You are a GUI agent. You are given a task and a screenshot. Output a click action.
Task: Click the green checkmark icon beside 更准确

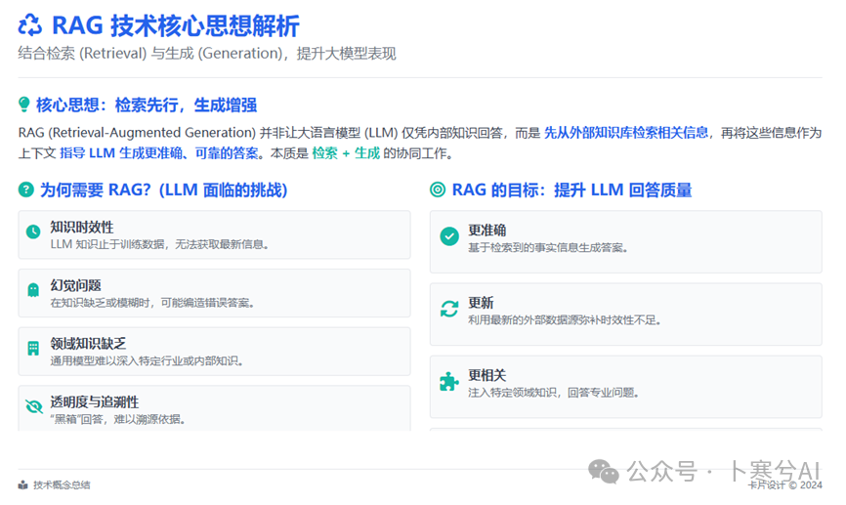point(448,236)
